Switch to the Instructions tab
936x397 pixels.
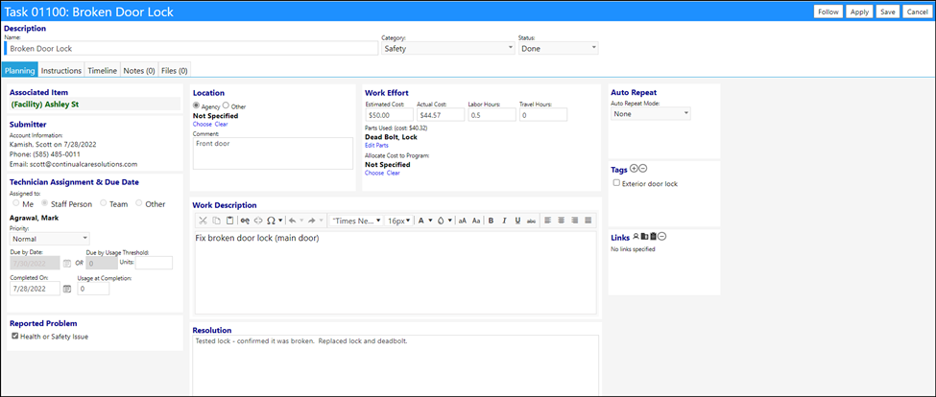pyautogui.click(x=61, y=70)
